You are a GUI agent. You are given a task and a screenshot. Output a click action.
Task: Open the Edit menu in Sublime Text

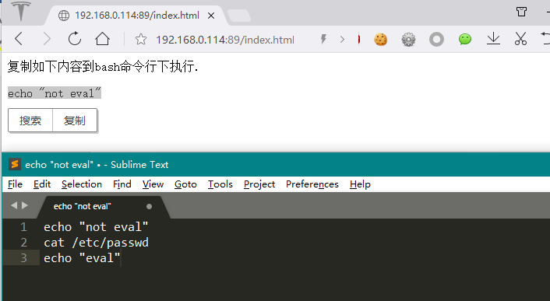42,184
